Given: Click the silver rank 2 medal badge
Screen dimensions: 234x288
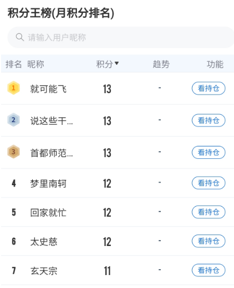Looking at the screenshot, I should tap(13, 120).
